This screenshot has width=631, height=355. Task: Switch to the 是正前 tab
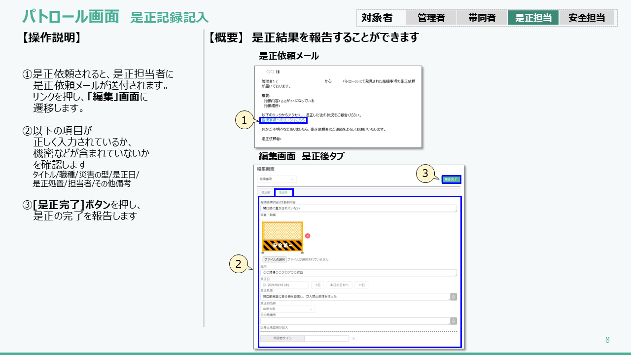(x=266, y=192)
